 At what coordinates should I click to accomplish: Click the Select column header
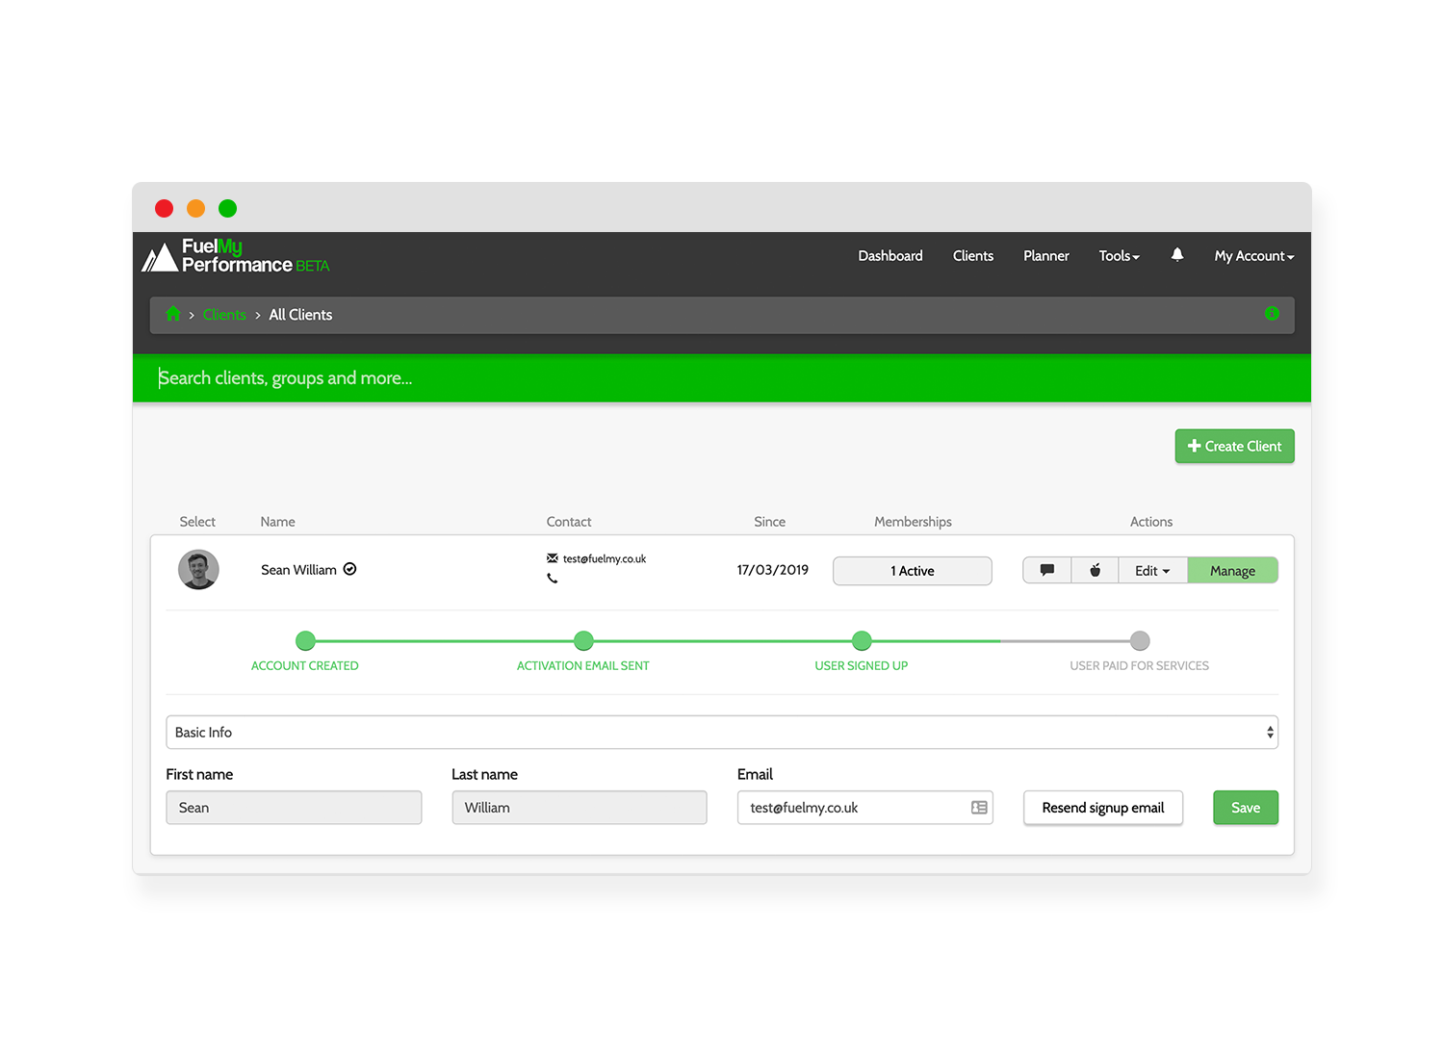(x=197, y=522)
